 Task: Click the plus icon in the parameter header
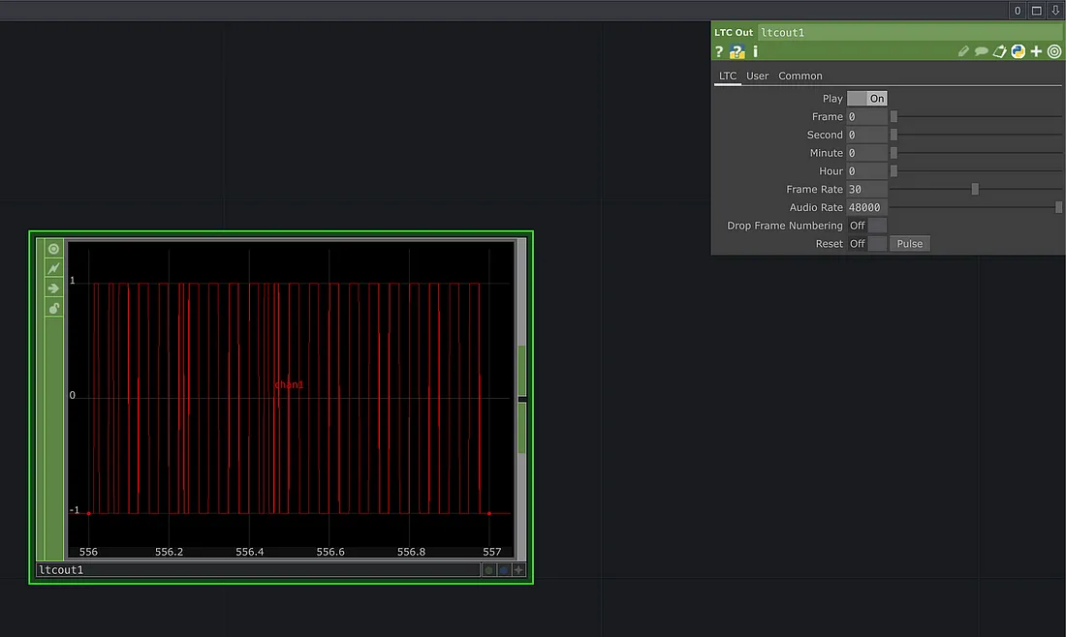tap(1036, 51)
